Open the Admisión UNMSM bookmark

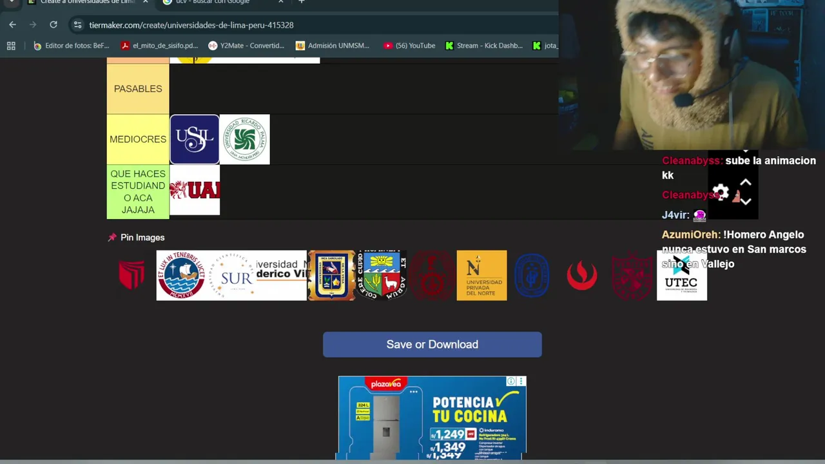pyautogui.click(x=333, y=46)
